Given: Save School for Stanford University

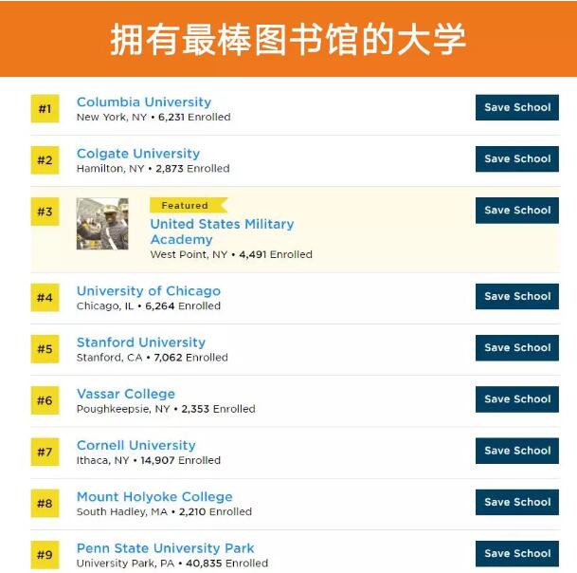Looking at the screenshot, I should pyautogui.click(x=517, y=348).
